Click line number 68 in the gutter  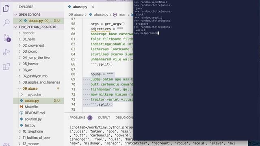click(x=73, y=74)
